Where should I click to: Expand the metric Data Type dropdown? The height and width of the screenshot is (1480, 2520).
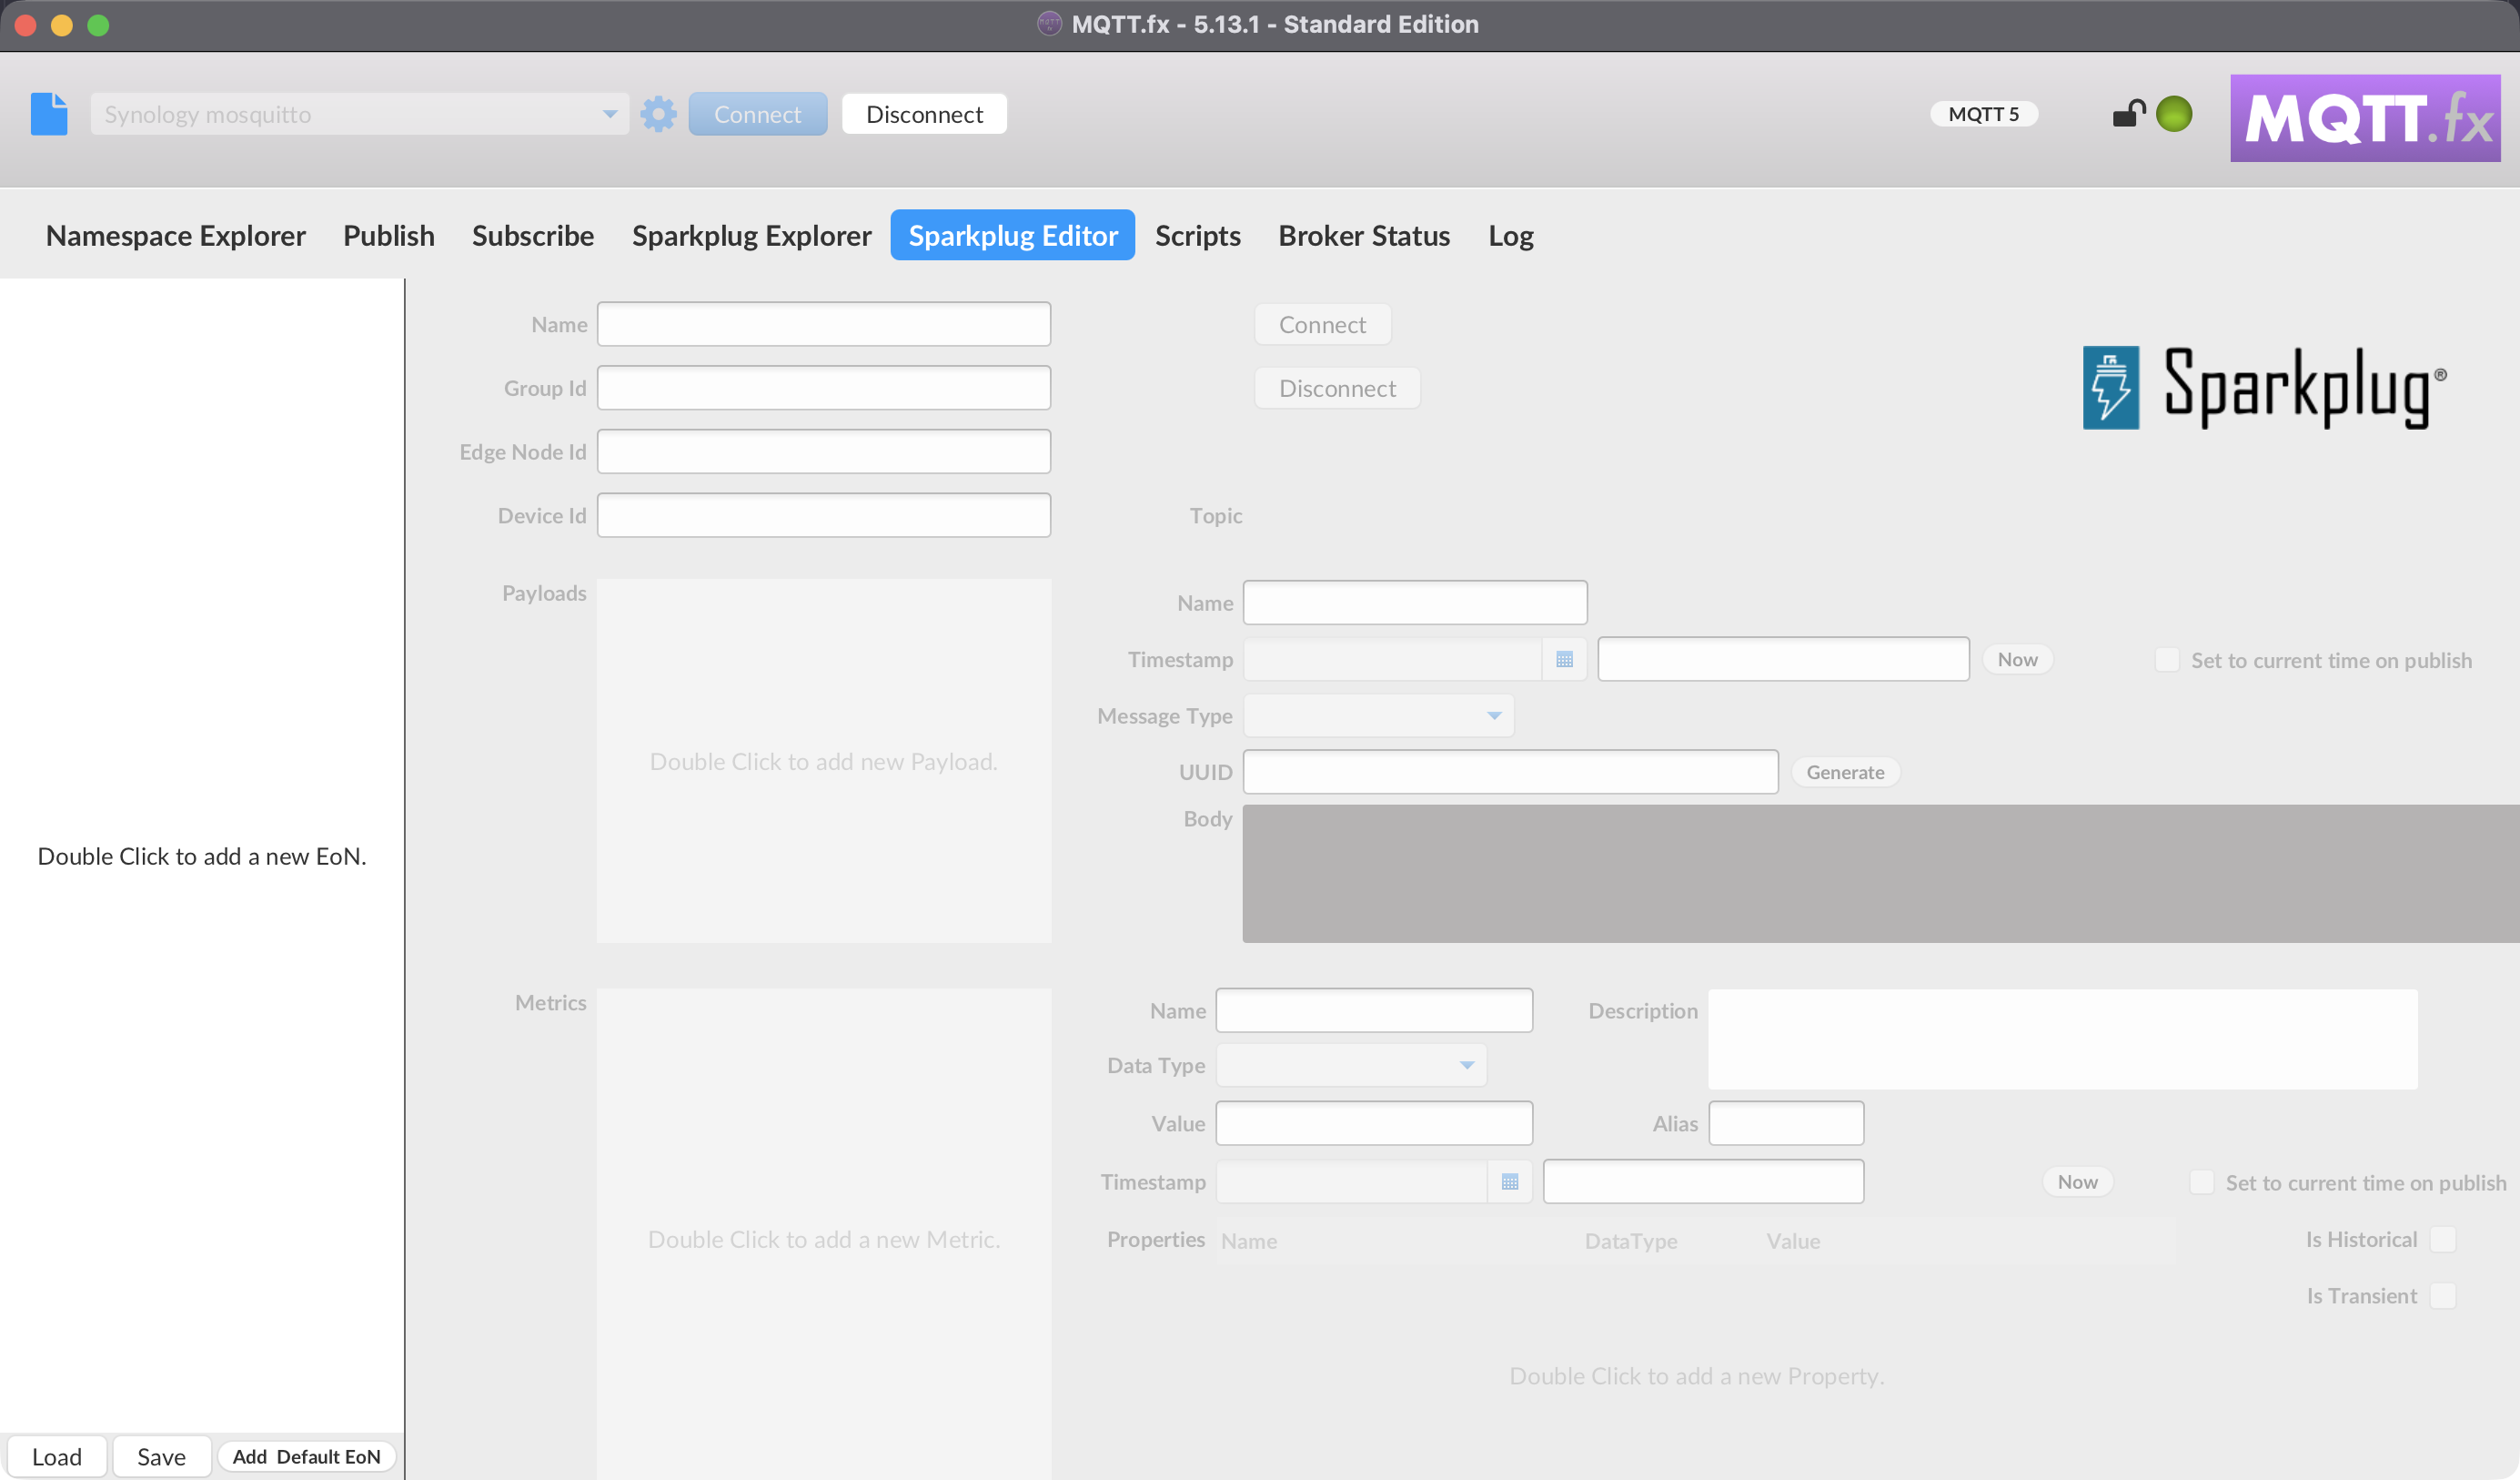[x=1352, y=1066]
